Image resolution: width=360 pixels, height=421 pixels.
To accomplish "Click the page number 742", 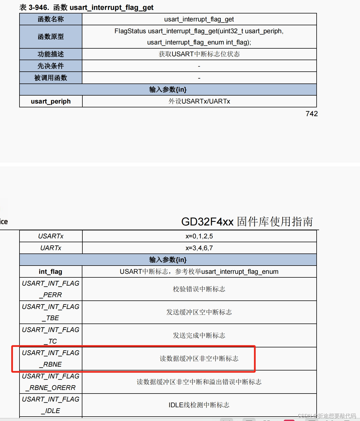I will tap(312, 113).
